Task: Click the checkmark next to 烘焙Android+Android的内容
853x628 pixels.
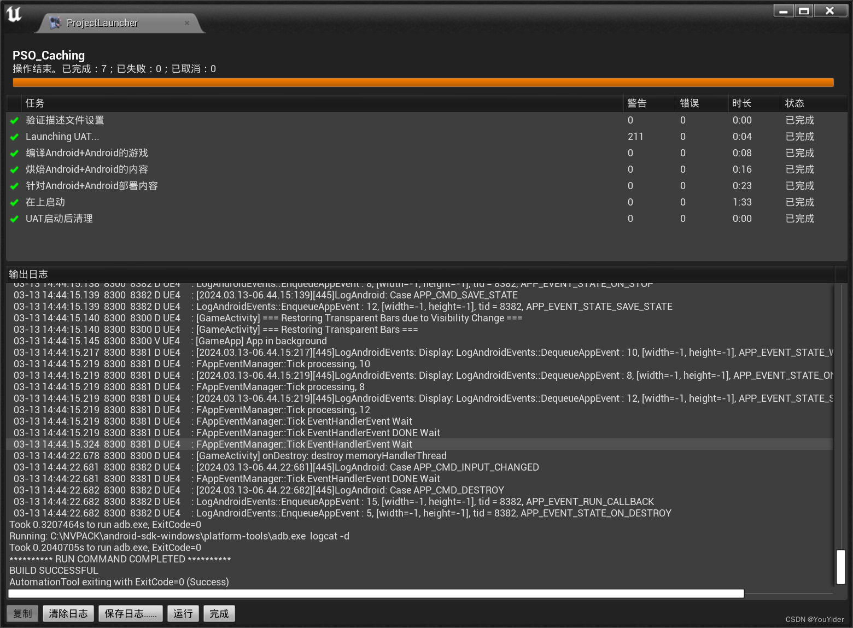Action: click(x=14, y=169)
